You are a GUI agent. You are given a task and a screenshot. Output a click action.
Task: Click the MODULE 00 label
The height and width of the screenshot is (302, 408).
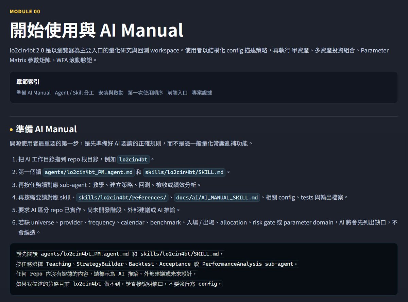click(x=25, y=12)
